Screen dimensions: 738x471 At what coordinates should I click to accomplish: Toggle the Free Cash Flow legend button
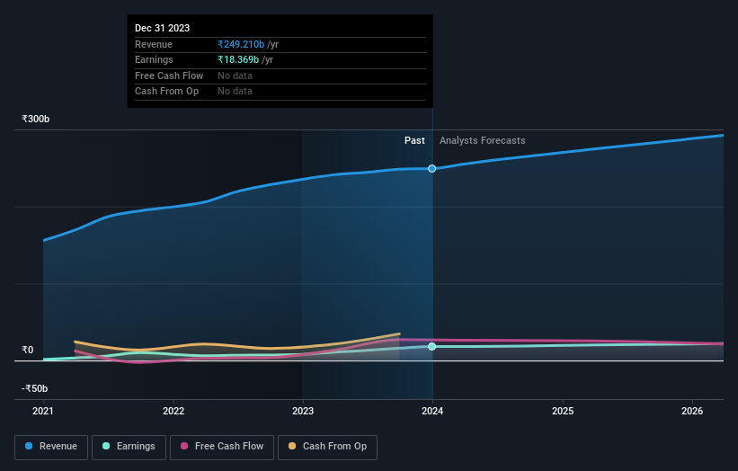click(x=222, y=447)
